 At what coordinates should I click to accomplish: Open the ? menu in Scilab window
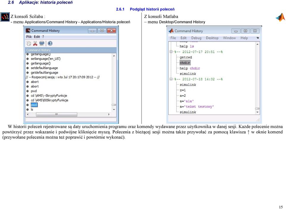click(43, 37)
